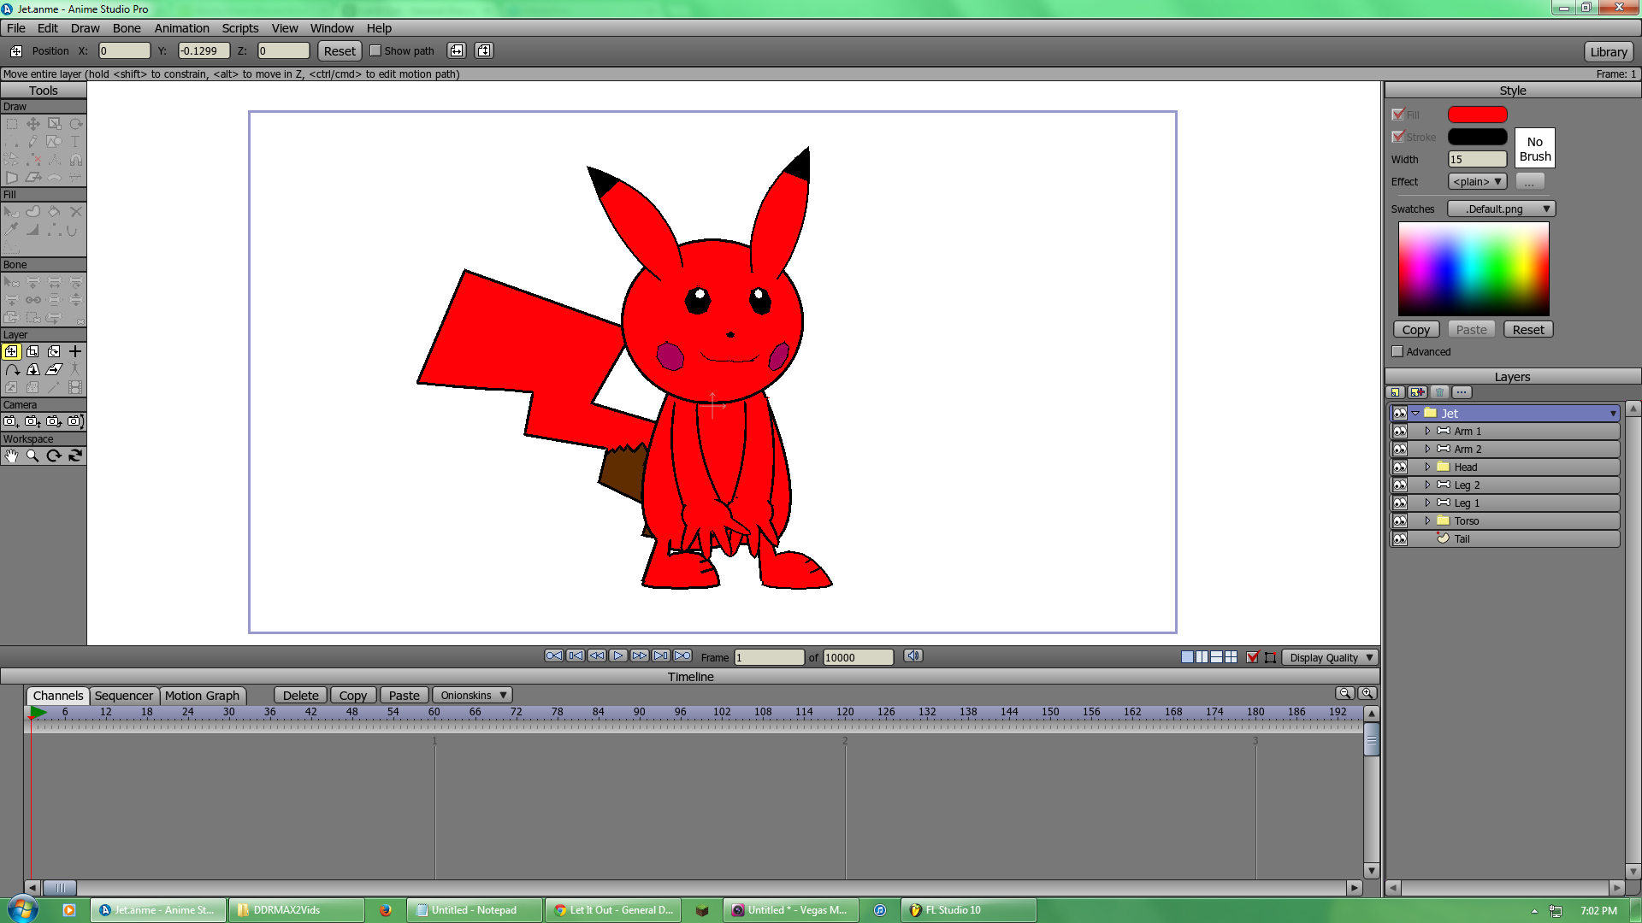Click the style Reset button
This screenshot has height=923, width=1642.
click(1528, 330)
